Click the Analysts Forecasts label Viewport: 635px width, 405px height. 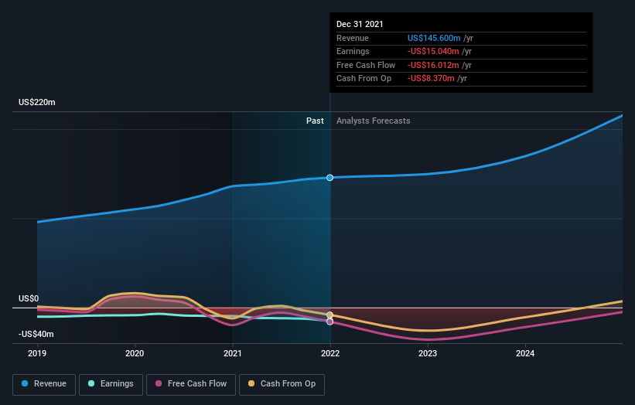(x=374, y=121)
